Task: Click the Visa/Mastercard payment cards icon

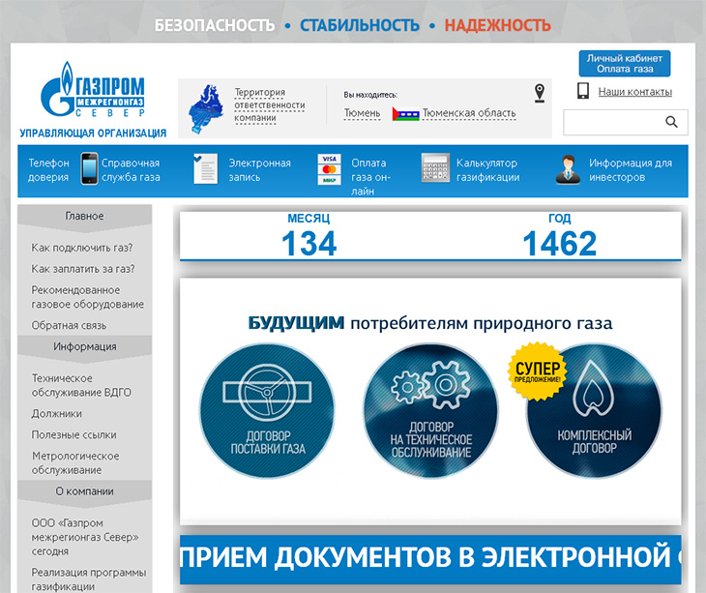Action: (329, 169)
